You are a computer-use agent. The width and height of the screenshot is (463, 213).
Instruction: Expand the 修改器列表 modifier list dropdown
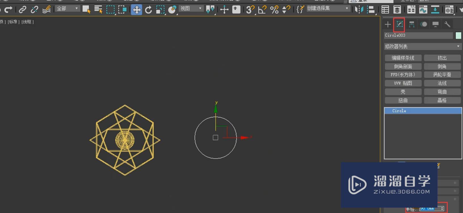point(423,47)
